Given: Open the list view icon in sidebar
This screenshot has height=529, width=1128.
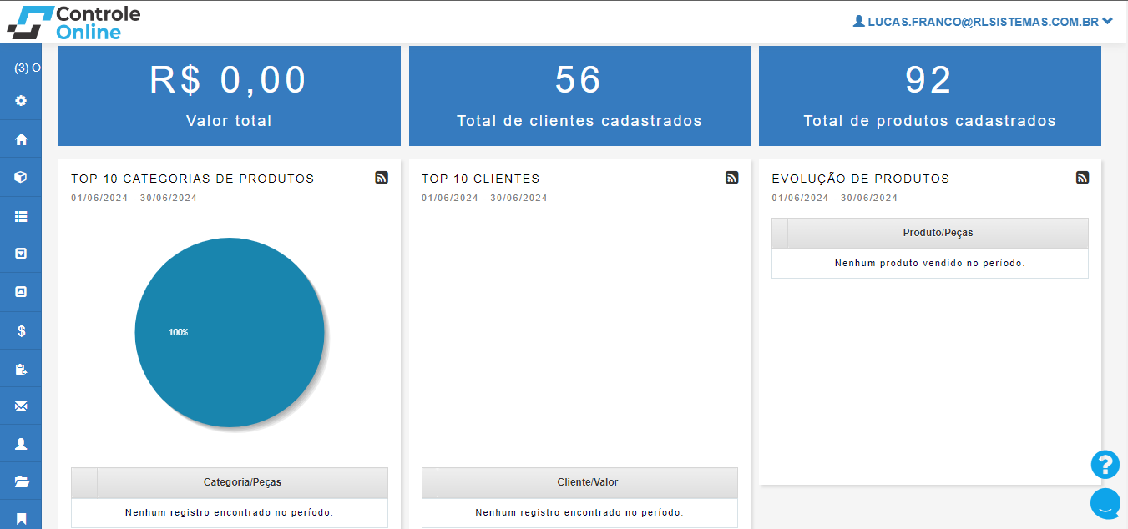Looking at the screenshot, I should (x=21, y=216).
